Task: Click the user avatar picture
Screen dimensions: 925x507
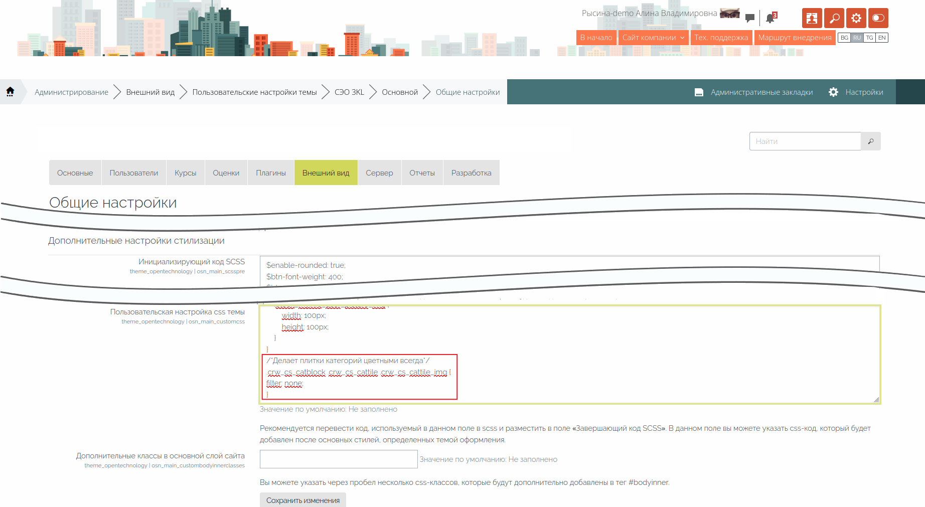Action: [729, 14]
